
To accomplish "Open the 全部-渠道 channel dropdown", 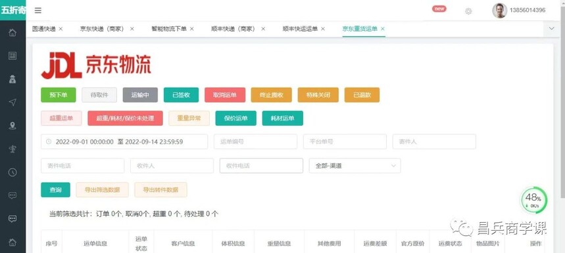I will click(355, 166).
